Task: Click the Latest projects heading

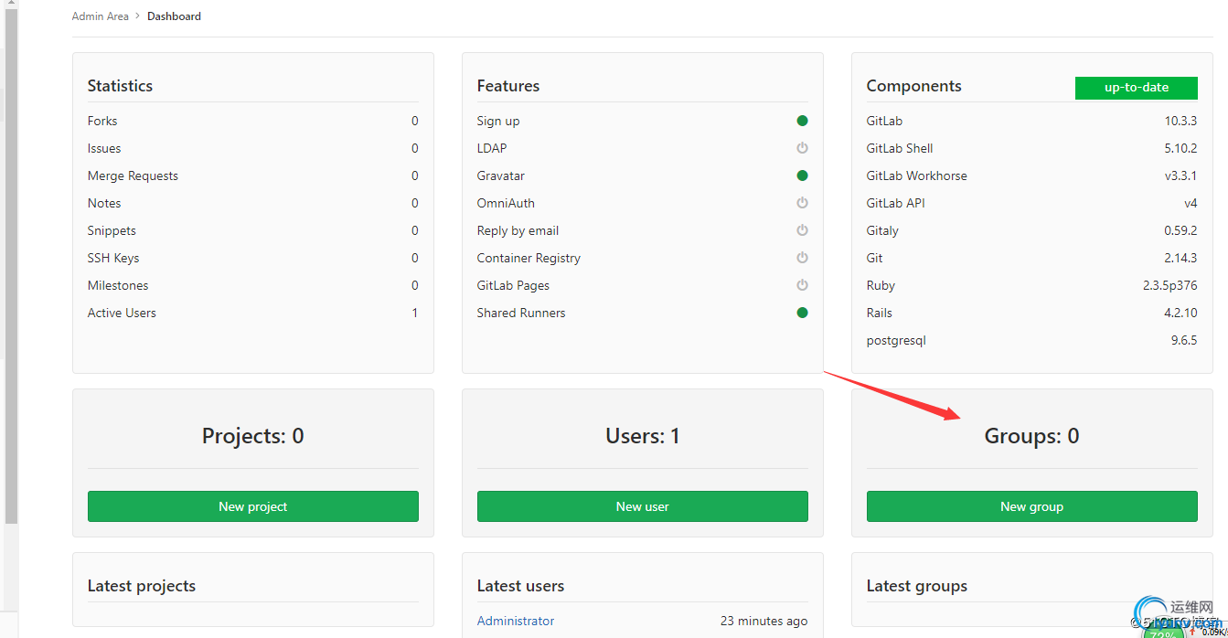Action: [x=142, y=586]
